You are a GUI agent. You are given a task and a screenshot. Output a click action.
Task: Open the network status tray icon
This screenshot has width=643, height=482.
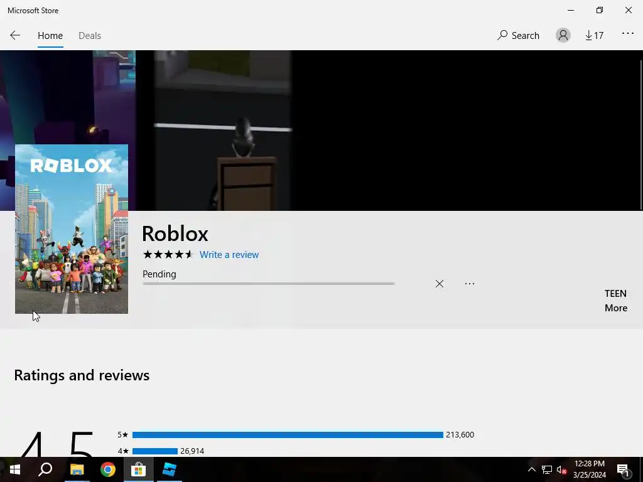point(547,469)
